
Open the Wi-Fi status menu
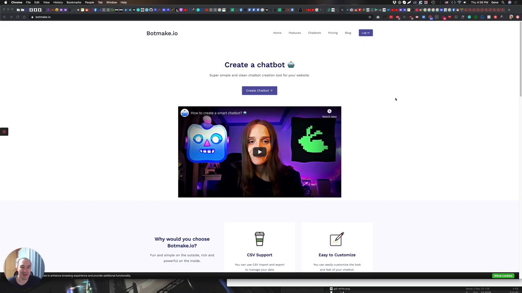coord(459,2)
